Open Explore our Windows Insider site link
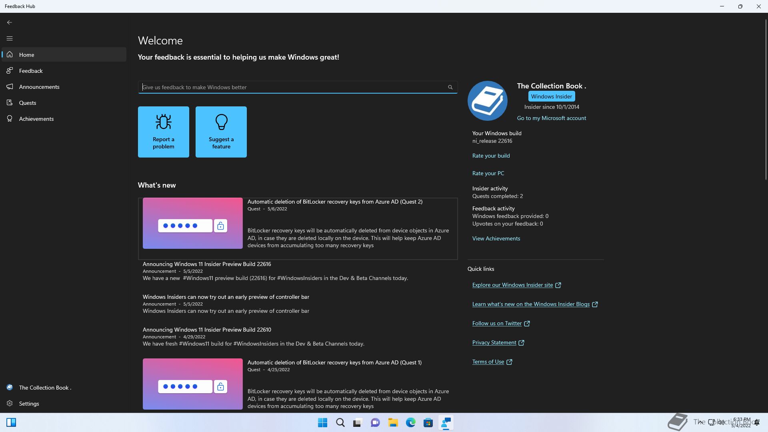Image resolution: width=768 pixels, height=432 pixels. tap(513, 285)
